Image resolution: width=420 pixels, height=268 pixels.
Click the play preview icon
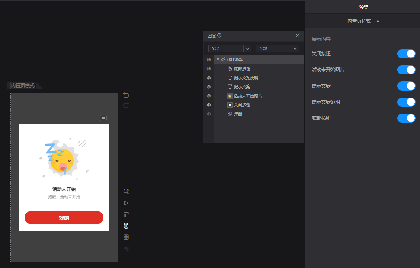[126, 203]
